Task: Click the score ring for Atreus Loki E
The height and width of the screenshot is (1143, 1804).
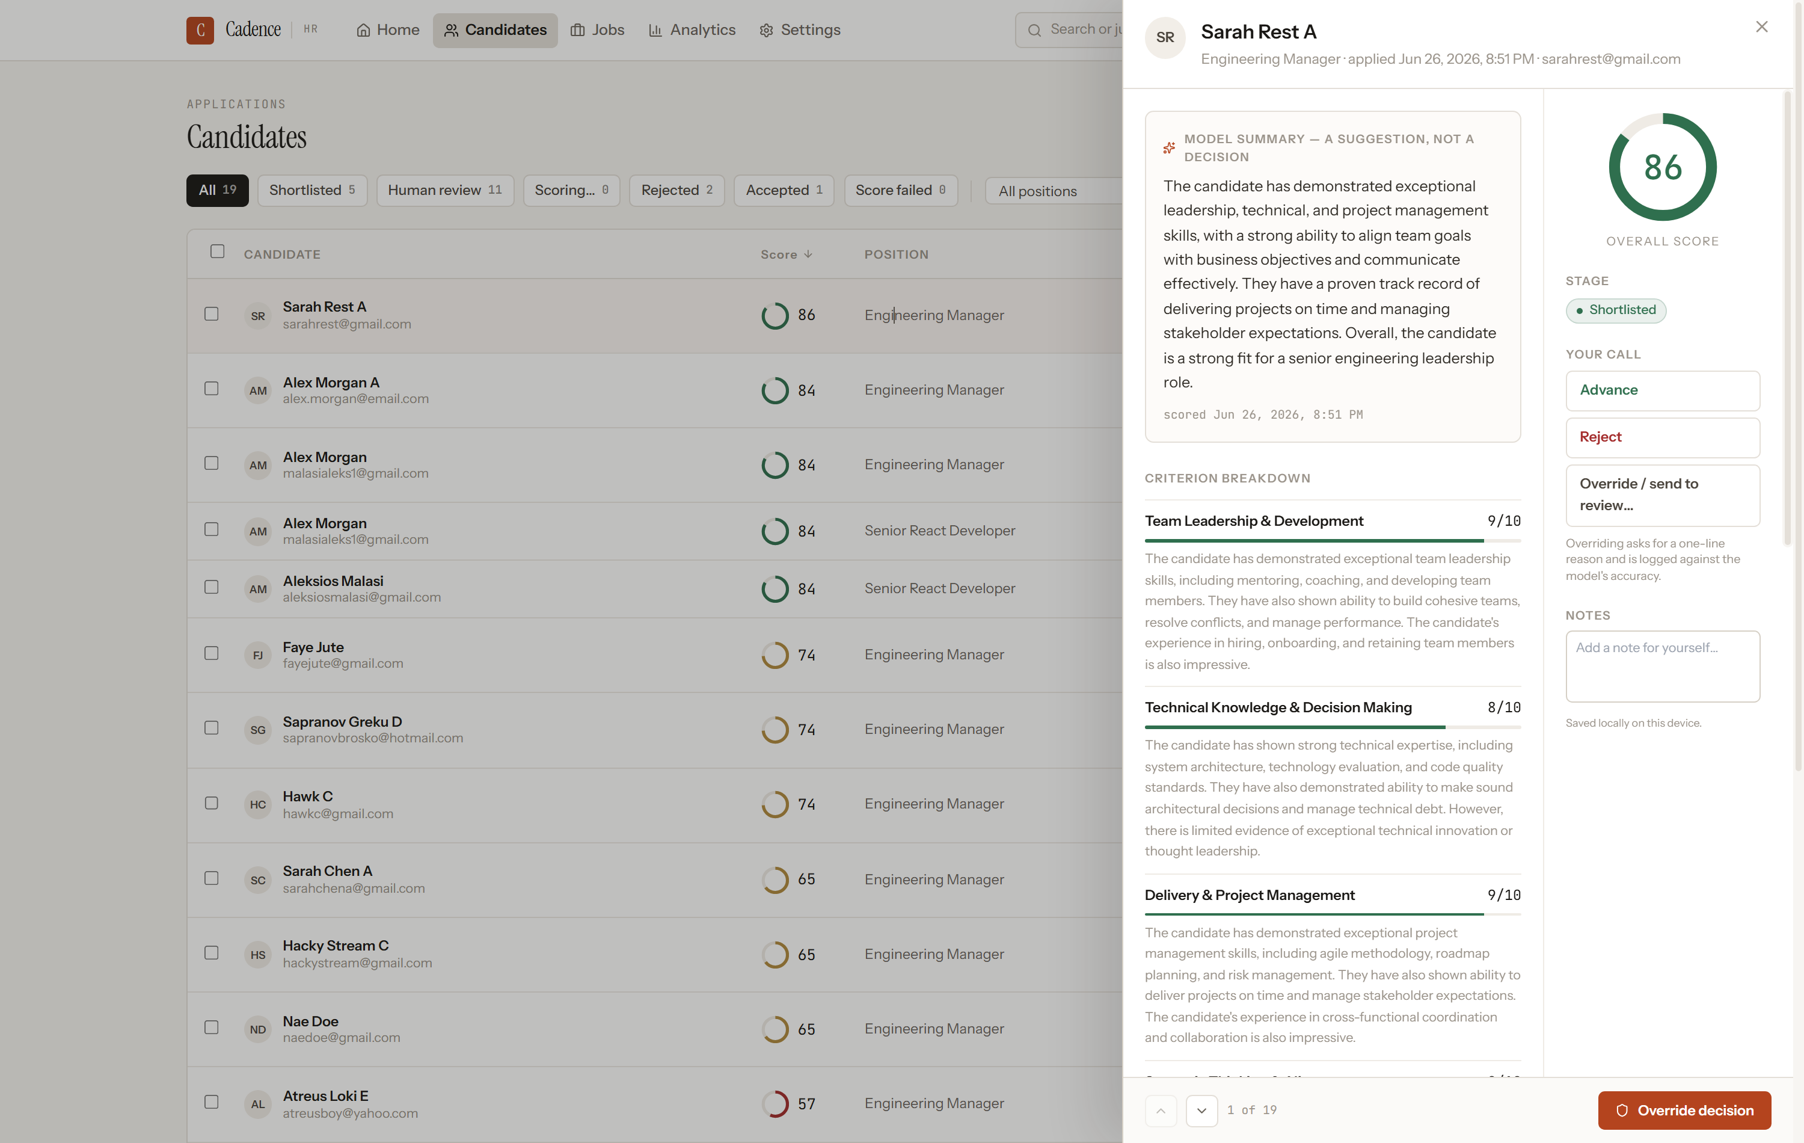Action: pos(775,1104)
